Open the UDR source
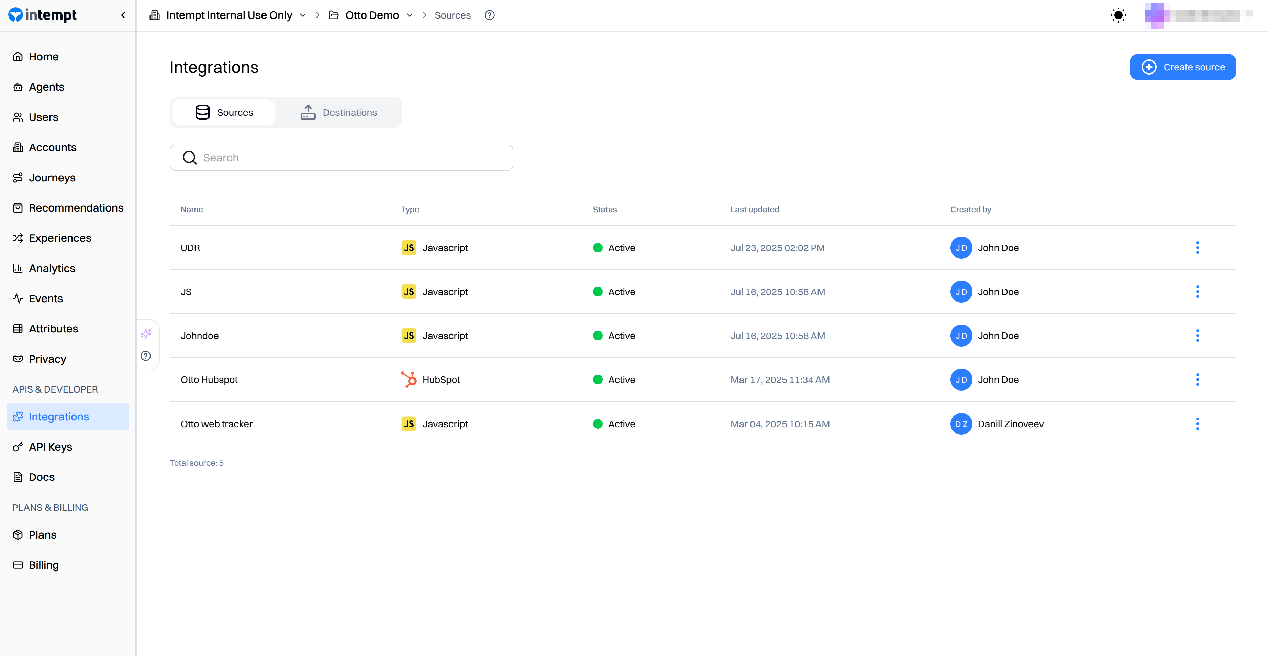The height and width of the screenshot is (656, 1269). 190,248
